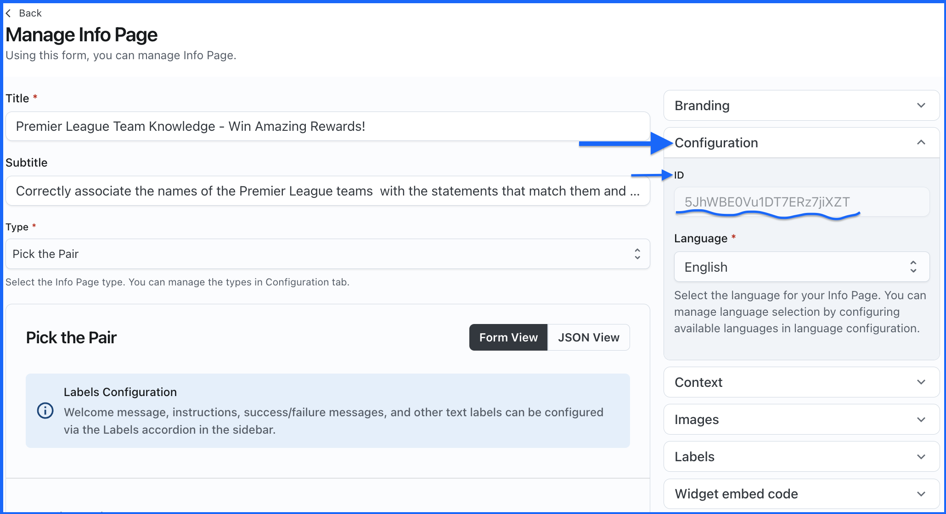Click the Back arrow icon
Viewport: 946px width, 514px height.
pyautogui.click(x=8, y=13)
